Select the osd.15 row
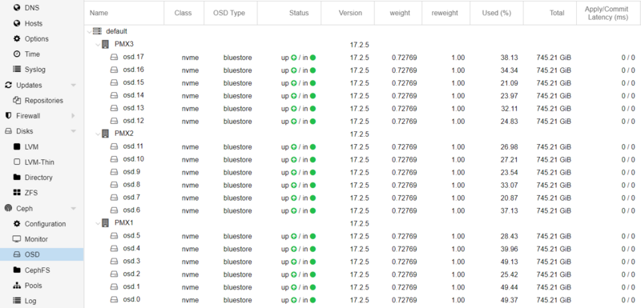 363,83
